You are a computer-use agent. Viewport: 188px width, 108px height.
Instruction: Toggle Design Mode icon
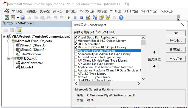(88, 18)
